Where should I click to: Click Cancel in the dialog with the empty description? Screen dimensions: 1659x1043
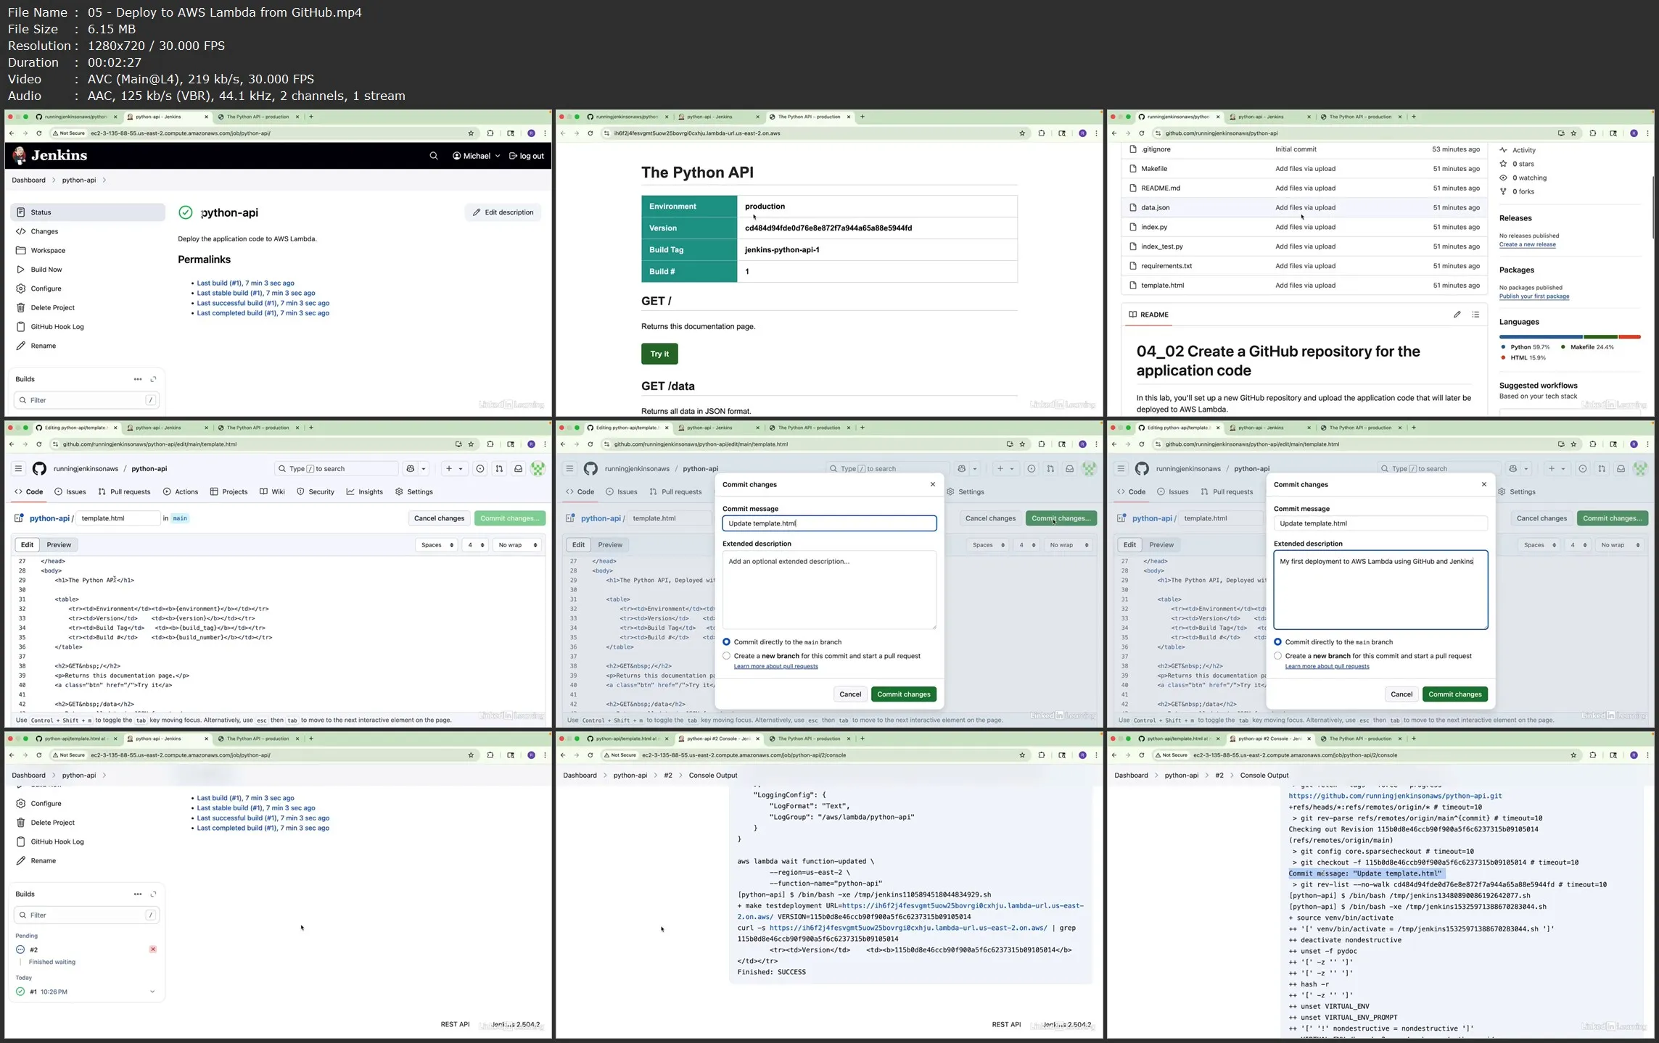[849, 694]
